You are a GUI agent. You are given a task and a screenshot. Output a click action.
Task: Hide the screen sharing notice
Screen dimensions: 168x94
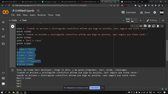102,88
